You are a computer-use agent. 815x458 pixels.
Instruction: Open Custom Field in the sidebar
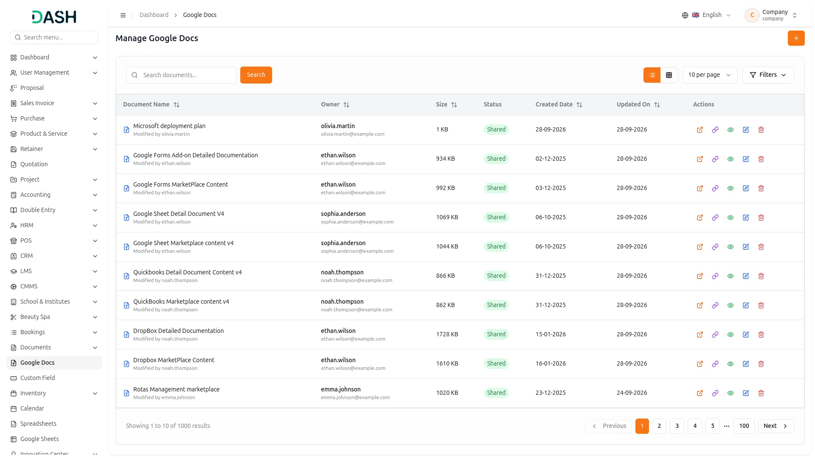pyautogui.click(x=54, y=378)
